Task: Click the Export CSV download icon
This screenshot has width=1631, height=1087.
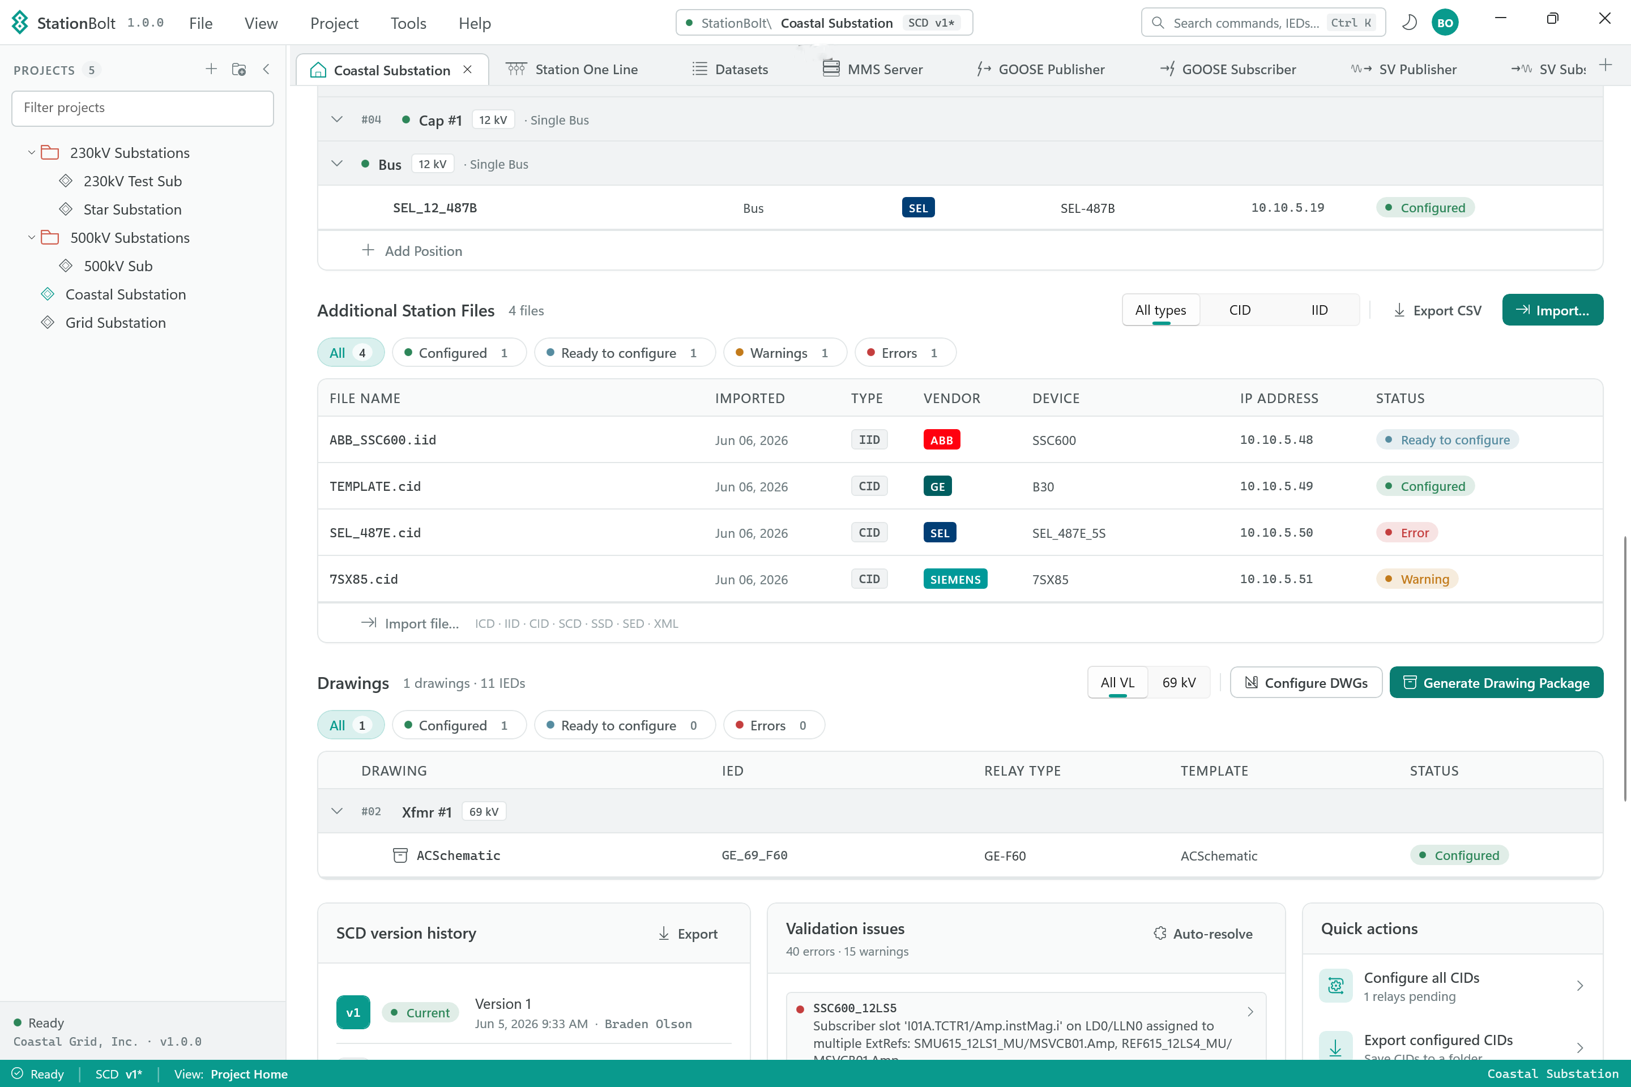Action: pyautogui.click(x=1399, y=311)
